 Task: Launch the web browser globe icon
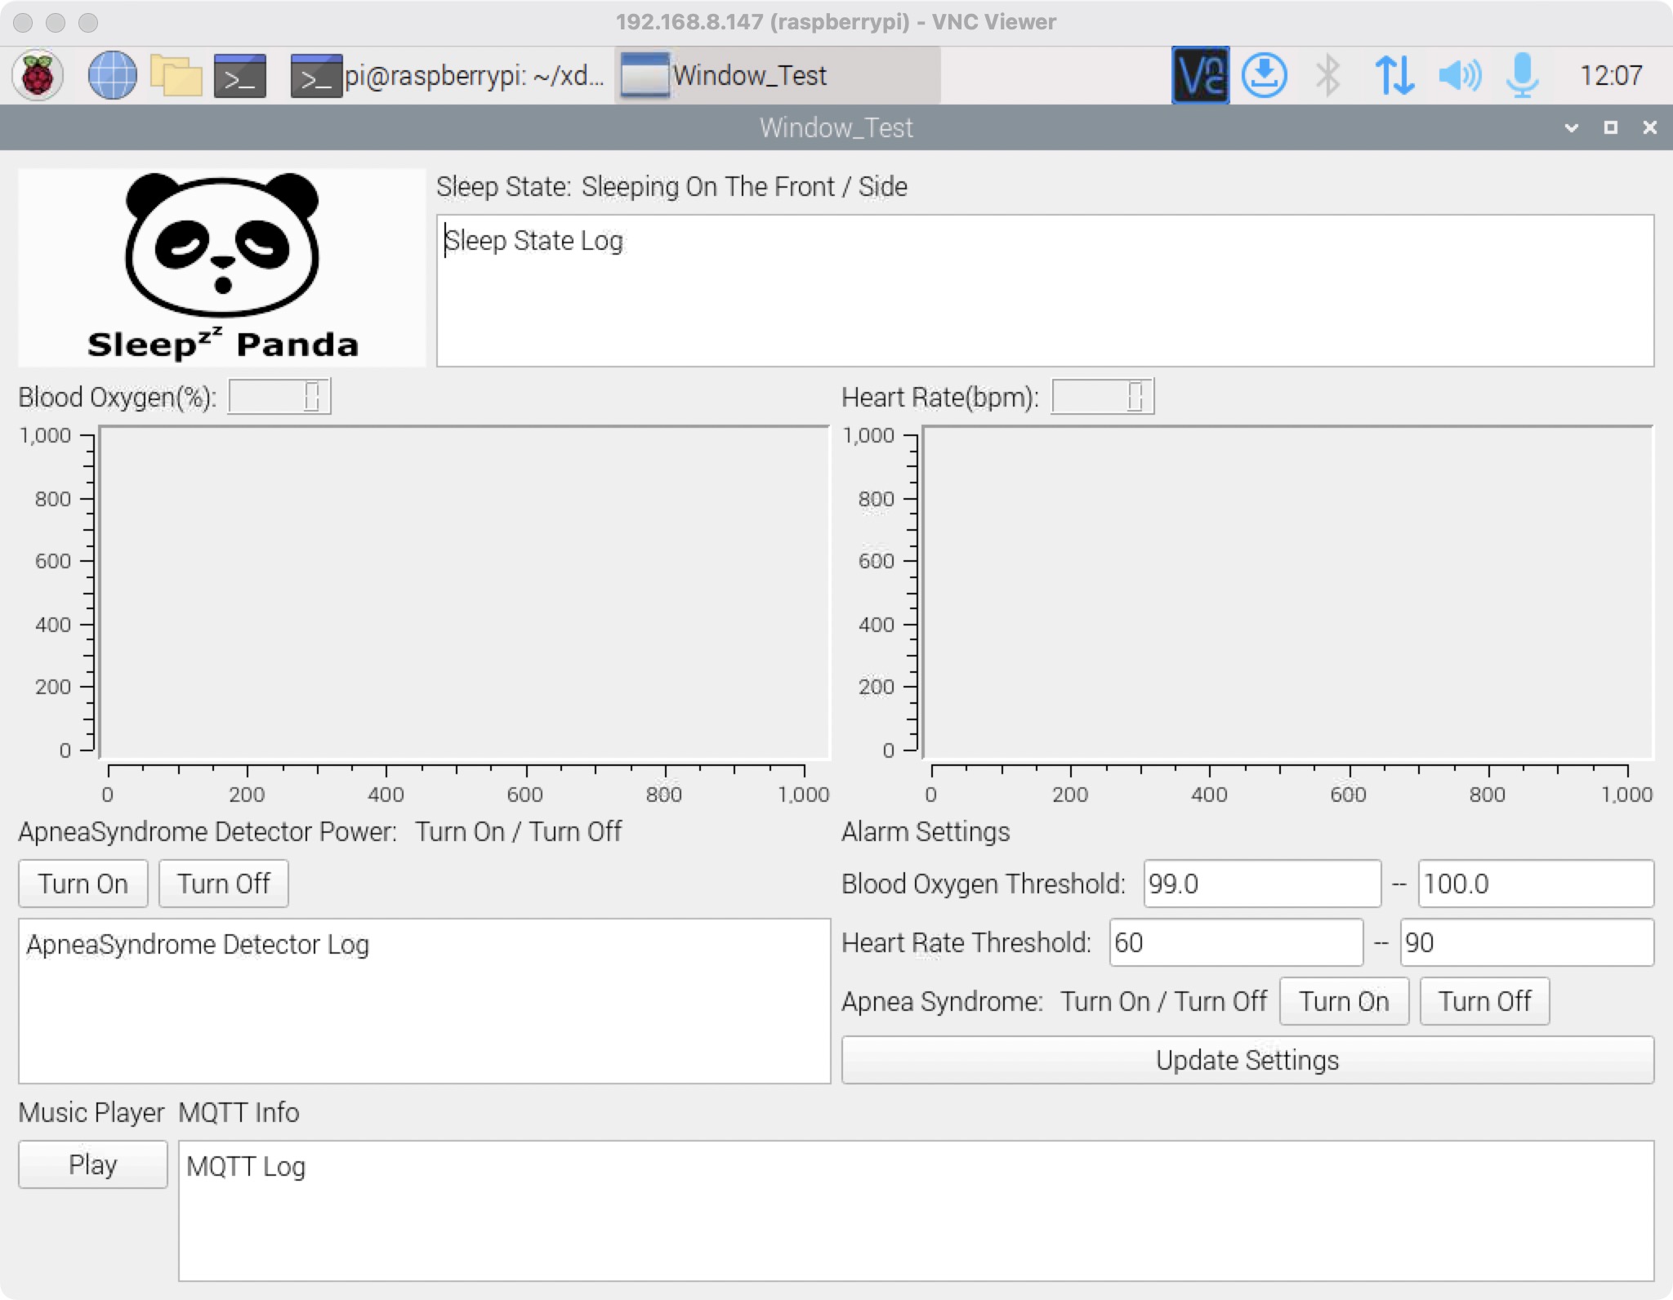click(112, 75)
